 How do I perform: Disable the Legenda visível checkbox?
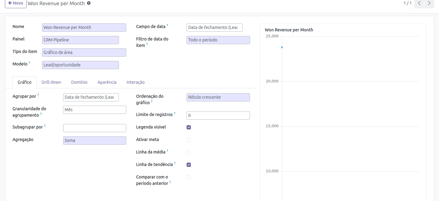tap(189, 127)
